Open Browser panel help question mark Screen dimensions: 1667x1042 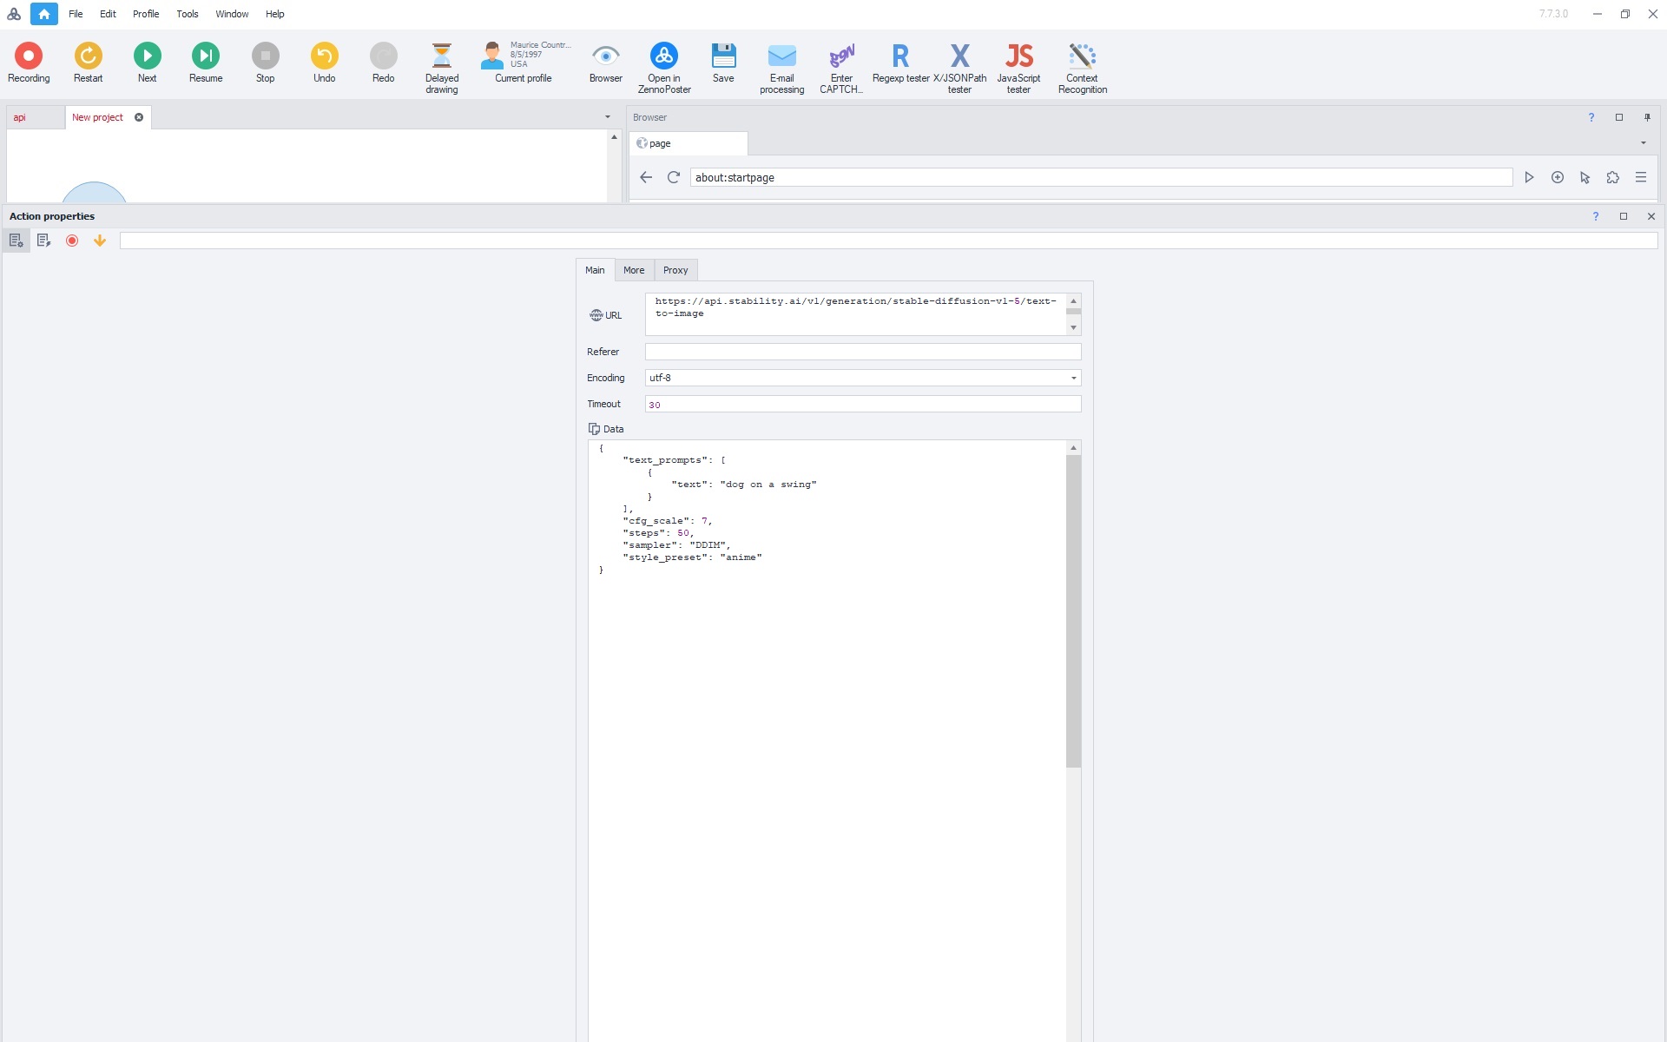pyautogui.click(x=1591, y=117)
